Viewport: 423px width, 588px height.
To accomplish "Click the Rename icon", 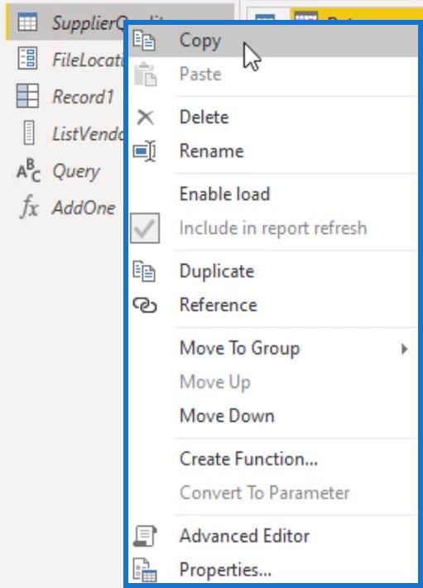I will click(145, 151).
